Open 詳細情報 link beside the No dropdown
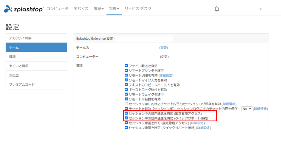Image resolution: width=281 pixels, height=150 pixels. (261, 109)
